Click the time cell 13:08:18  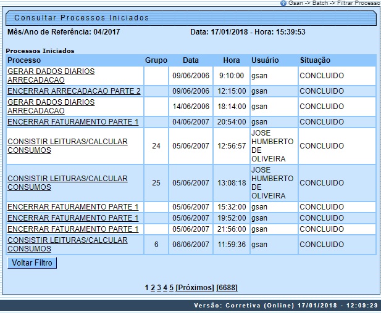(x=232, y=183)
